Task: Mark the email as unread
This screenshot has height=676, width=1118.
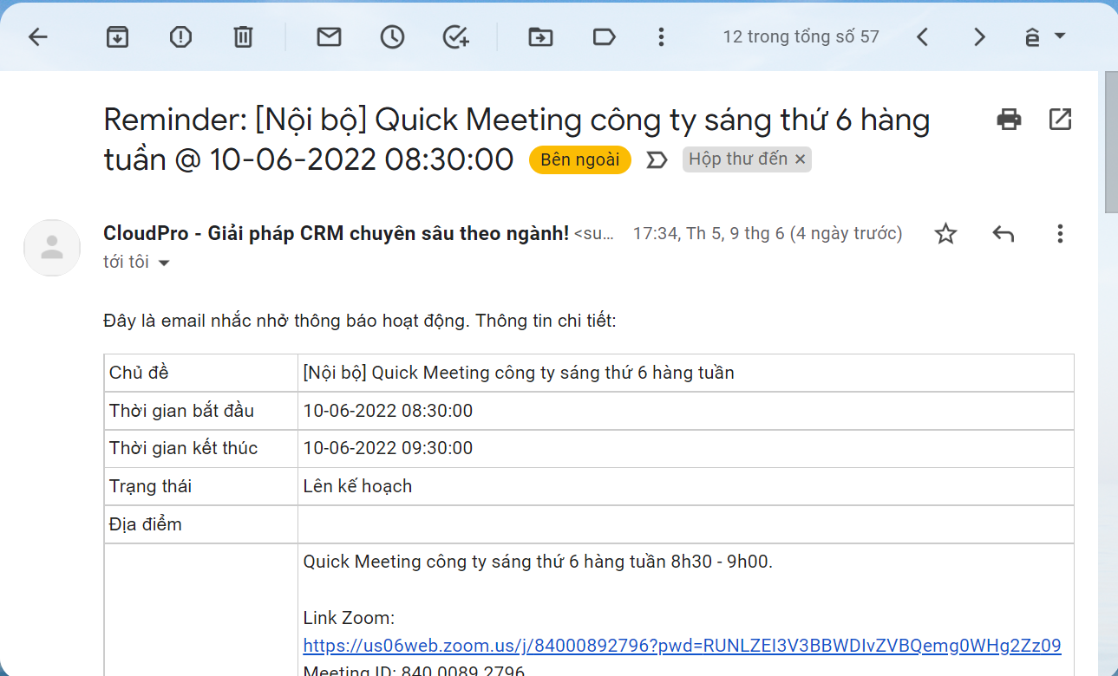Action: (329, 36)
